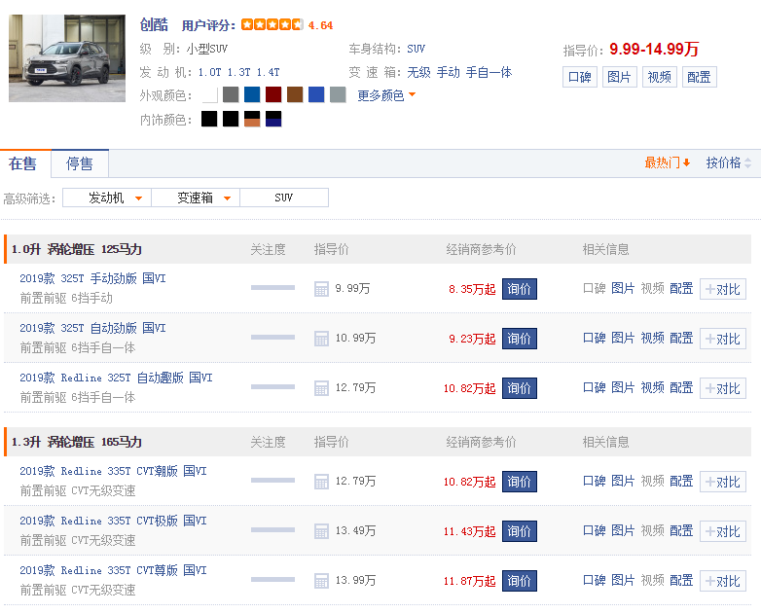Click calculator icon for Redline 335T CVT极版
Viewport: 761px width, 613px height.
click(x=321, y=531)
